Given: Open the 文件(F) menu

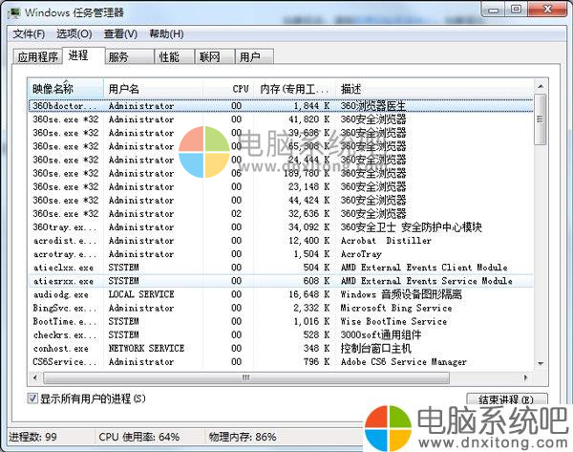Looking at the screenshot, I should pos(30,34).
